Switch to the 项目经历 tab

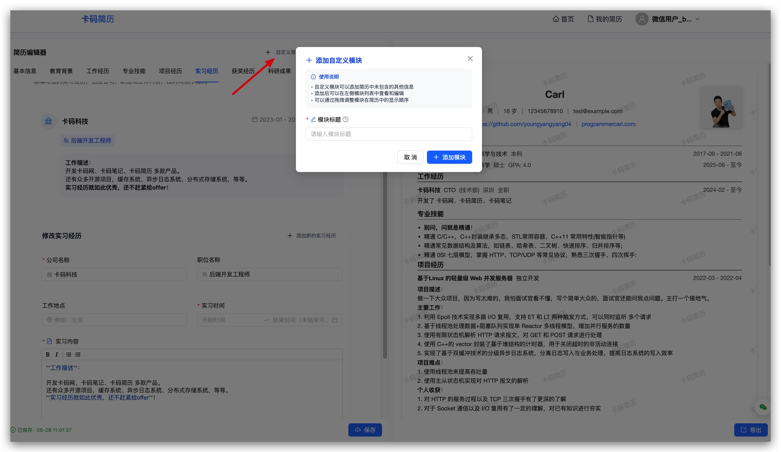tap(170, 71)
